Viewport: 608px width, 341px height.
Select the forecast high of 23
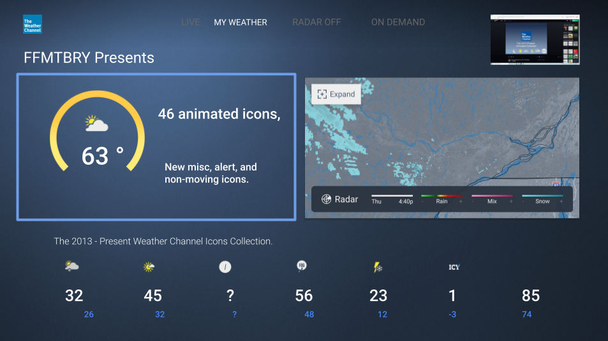coord(378,296)
